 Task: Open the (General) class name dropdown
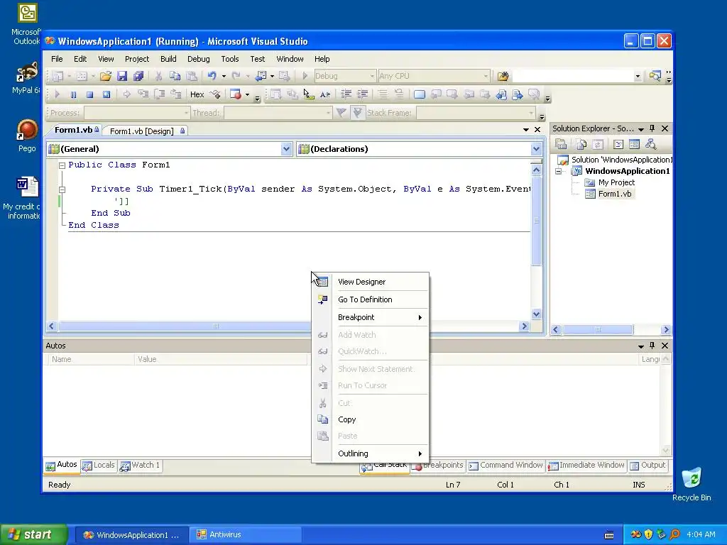286,149
